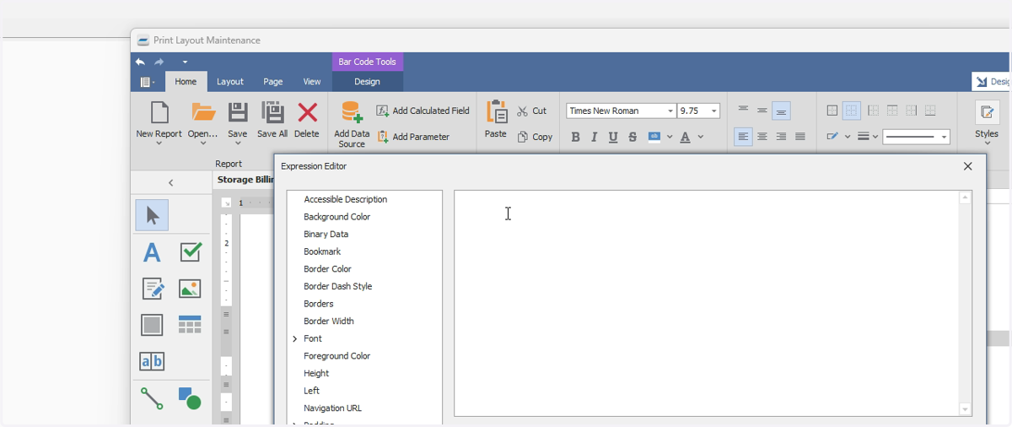Open the Bar Code Tools Design tab
Image resolution: width=1012 pixels, height=427 pixels.
point(367,82)
